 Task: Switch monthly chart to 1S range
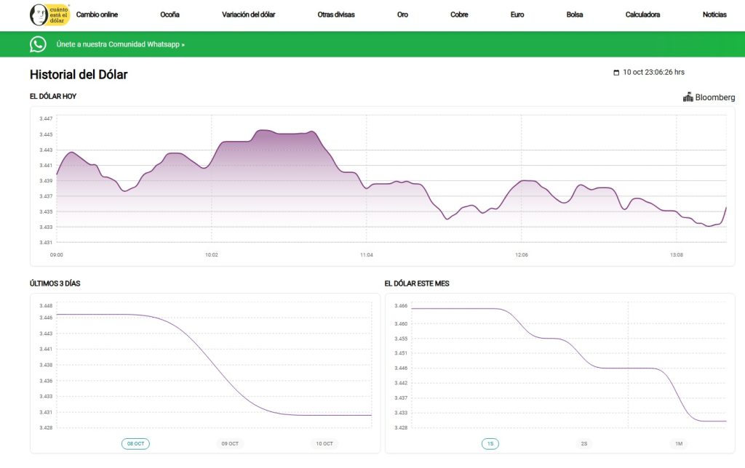pyautogui.click(x=490, y=443)
